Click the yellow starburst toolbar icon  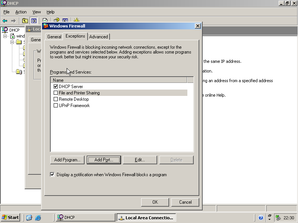76,21
